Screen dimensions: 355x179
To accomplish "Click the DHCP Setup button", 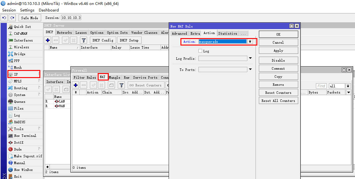I will 129,40.
